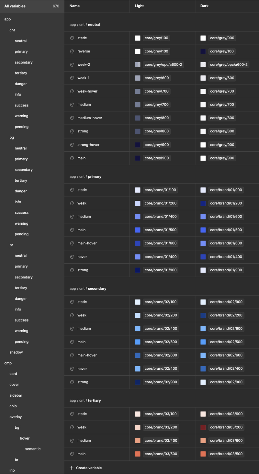The width and height of the screenshot is (259, 474).
Task: Click the Dark color swatch for tertiary weak
Action: 203,427
